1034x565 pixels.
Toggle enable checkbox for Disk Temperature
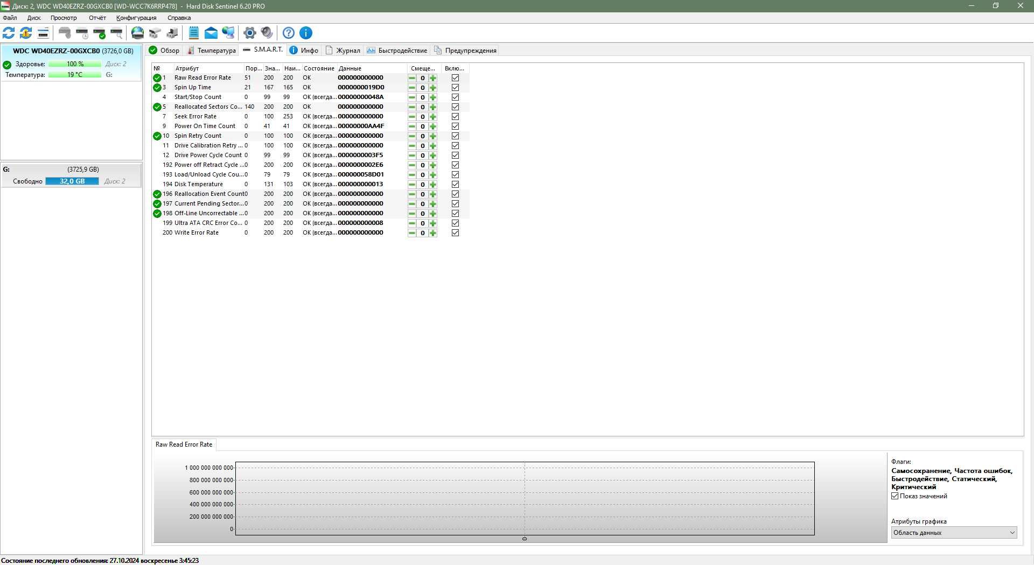tap(455, 185)
